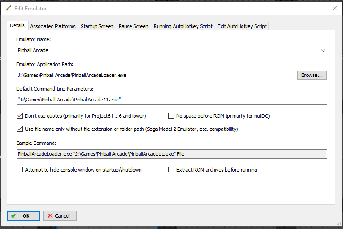Click the Browse... button
343x229 pixels.
[x=312, y=75]
